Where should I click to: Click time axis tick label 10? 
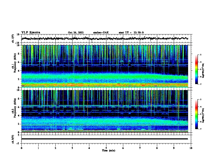191,148
